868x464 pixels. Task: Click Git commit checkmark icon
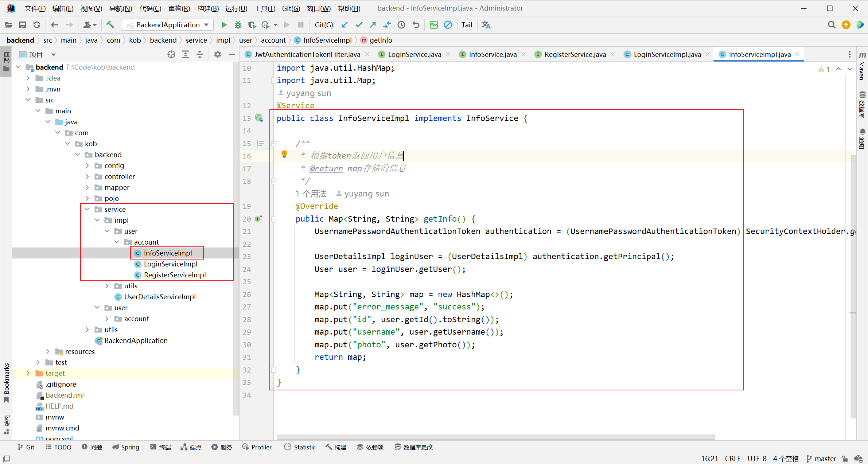click(359, 25)
